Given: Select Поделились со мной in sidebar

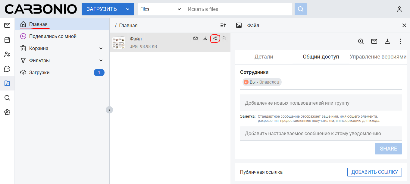Looking at the screenshot, I should pos(53,36).
